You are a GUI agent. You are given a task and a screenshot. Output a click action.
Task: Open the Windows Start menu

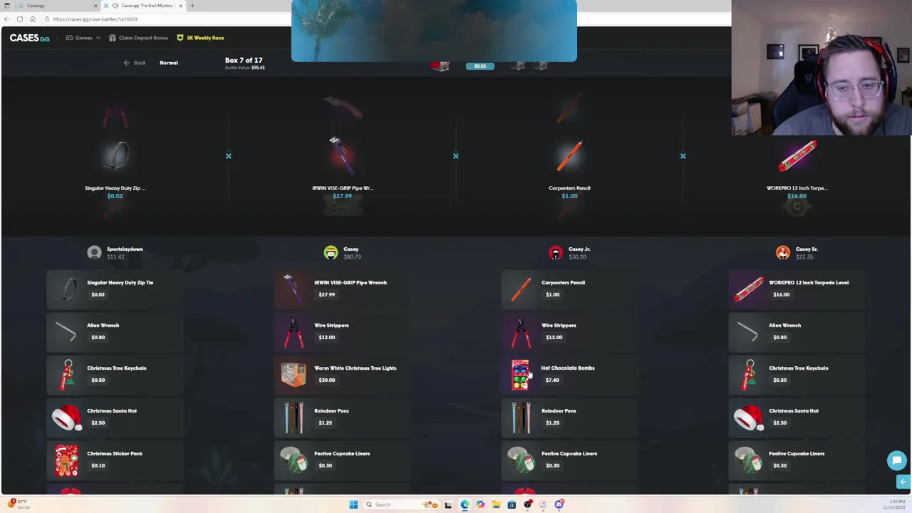353,504
